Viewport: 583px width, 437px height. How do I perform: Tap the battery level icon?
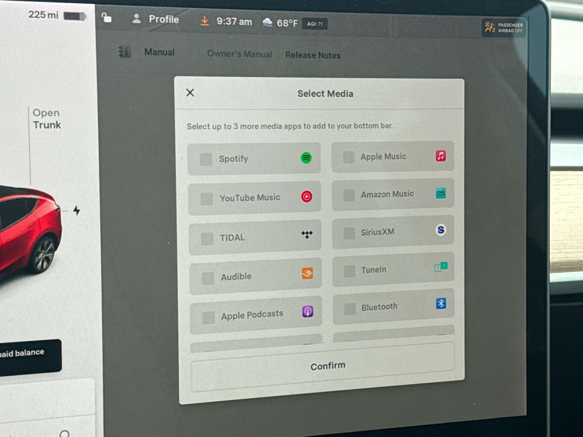(x=75, y=16)
